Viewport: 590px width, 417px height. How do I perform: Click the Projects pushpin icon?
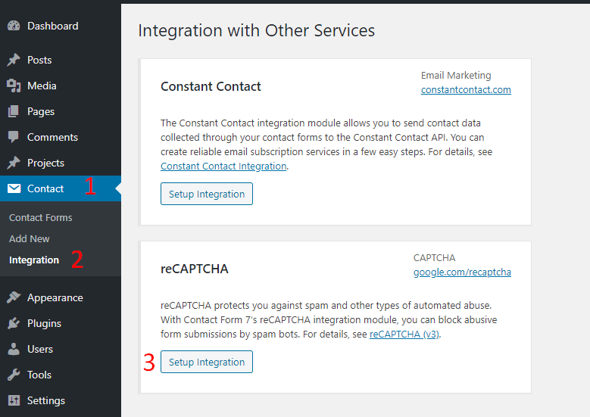coord(14,163)
